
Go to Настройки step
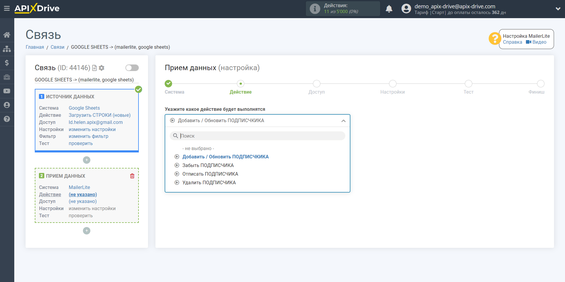click(393, 84)
